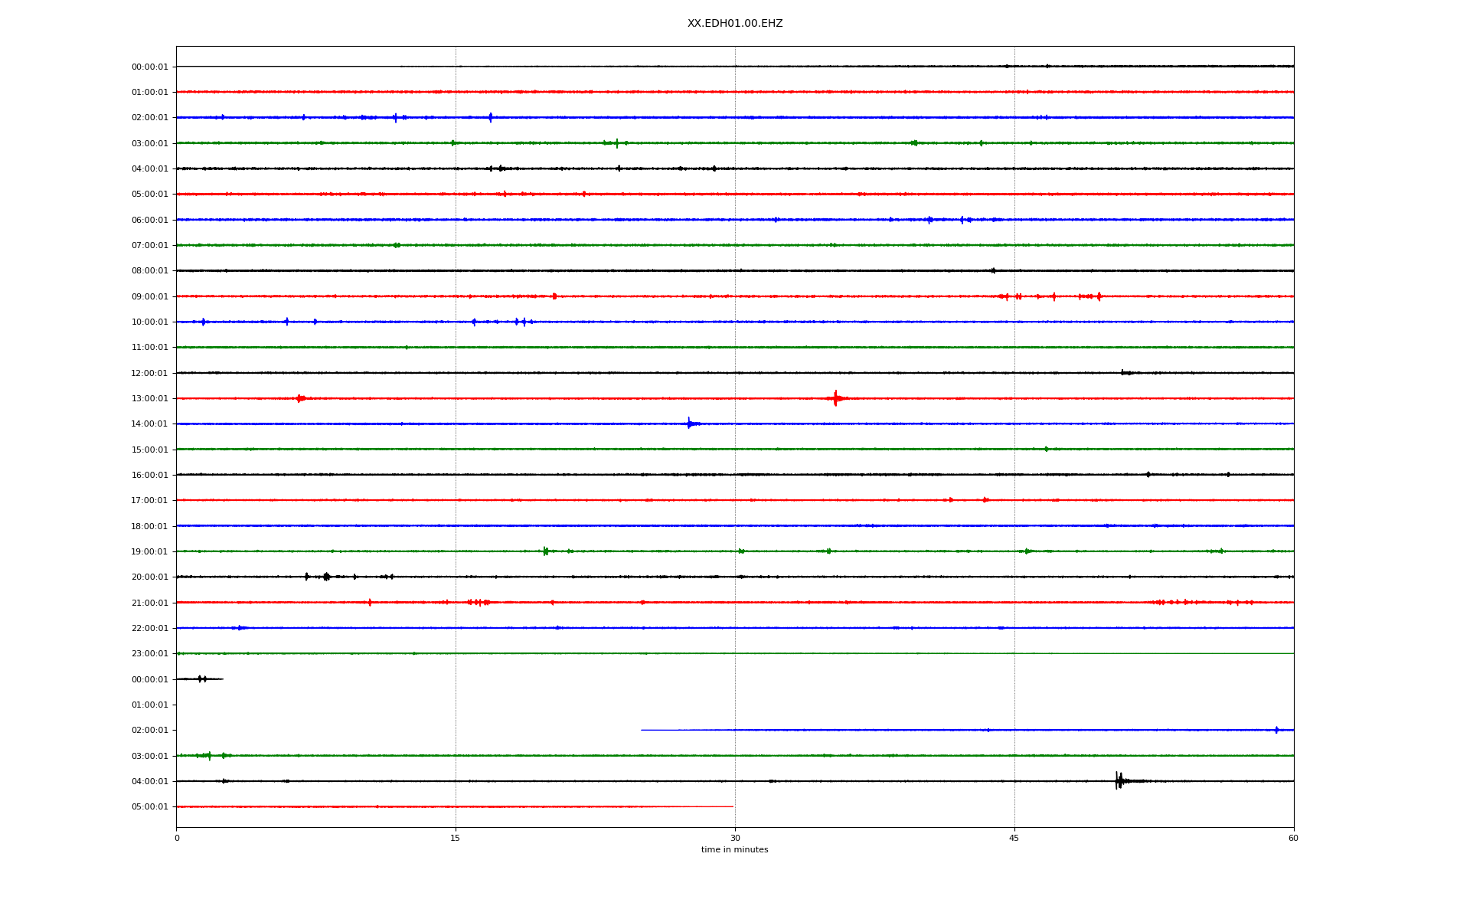This screenshot has width=1470, height=919.
Task: Click the short black segment on second 00:00:01 row
Action: click(200, 679)
